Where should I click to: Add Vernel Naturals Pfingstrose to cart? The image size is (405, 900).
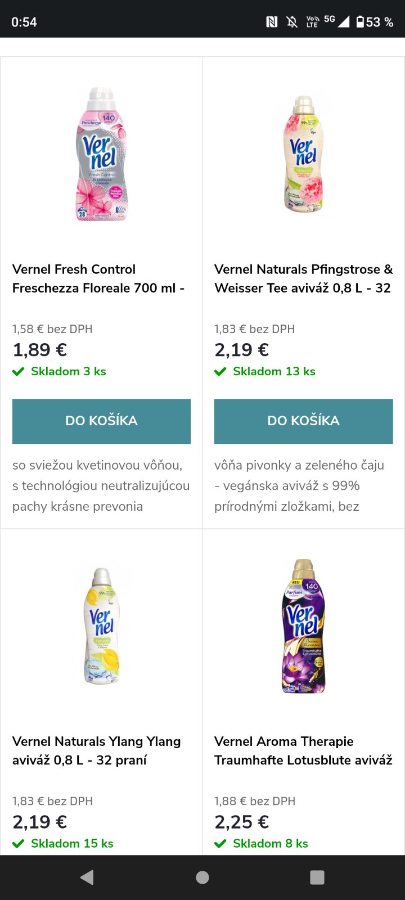(303, 421)
